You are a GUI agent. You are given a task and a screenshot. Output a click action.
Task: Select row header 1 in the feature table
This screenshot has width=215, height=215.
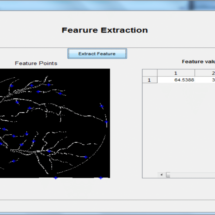click(x=150, y=80)
